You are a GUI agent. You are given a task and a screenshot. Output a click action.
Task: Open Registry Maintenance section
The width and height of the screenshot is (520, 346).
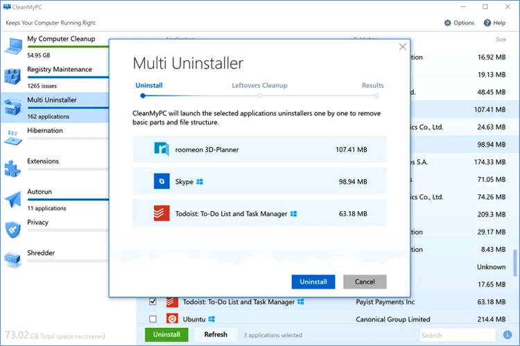click(60, 69)
